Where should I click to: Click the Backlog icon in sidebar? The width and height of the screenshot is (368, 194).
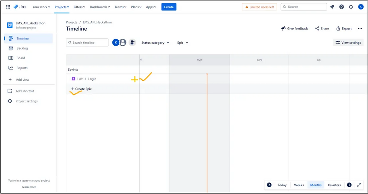[11, 48]
